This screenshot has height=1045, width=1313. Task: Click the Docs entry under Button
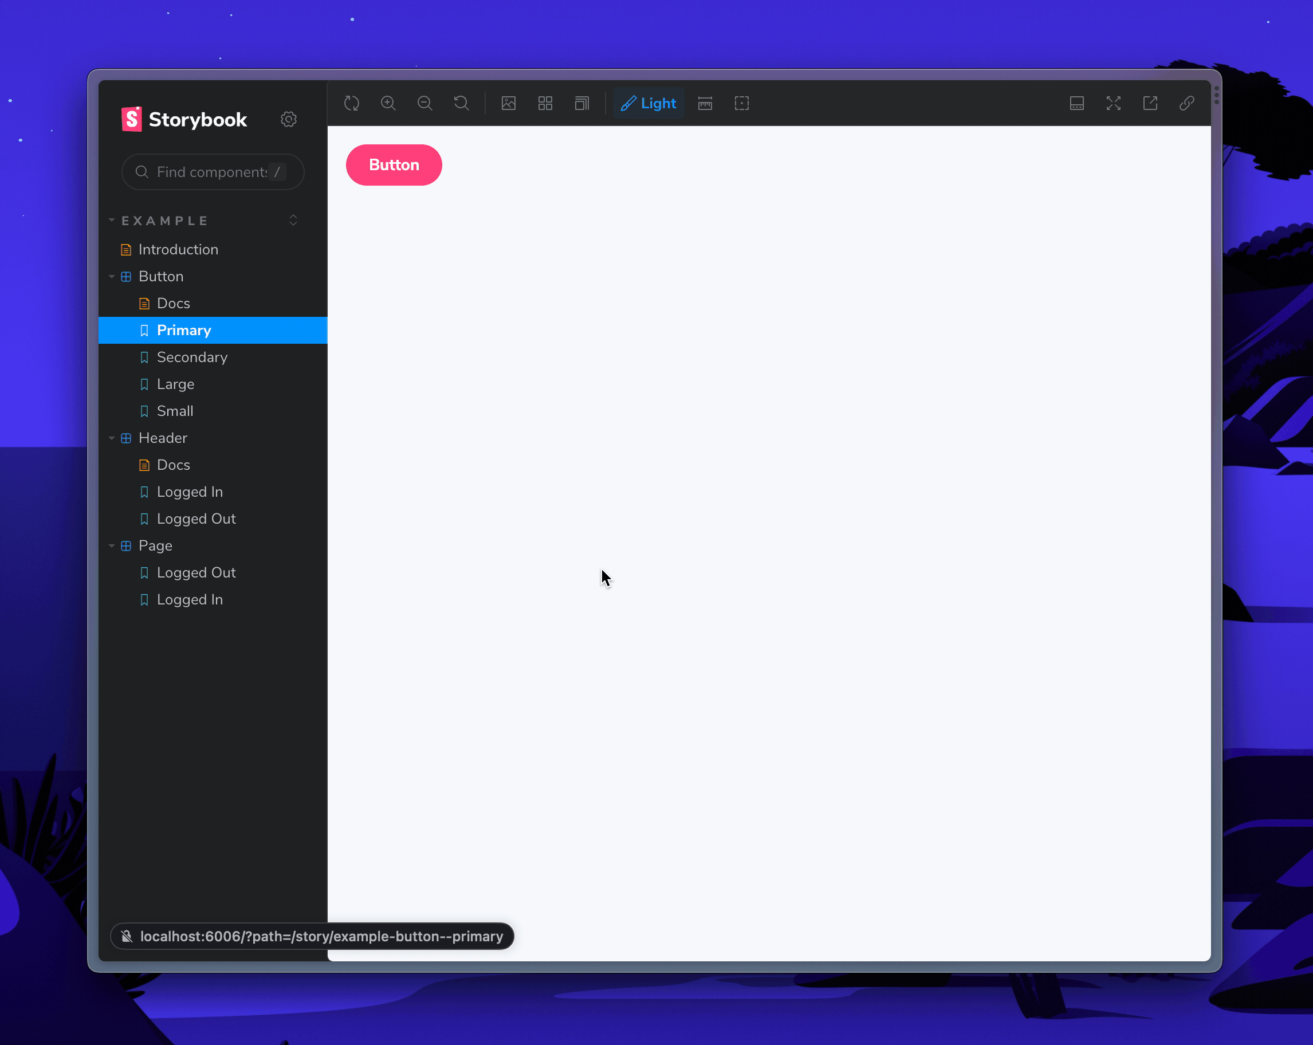172,303
